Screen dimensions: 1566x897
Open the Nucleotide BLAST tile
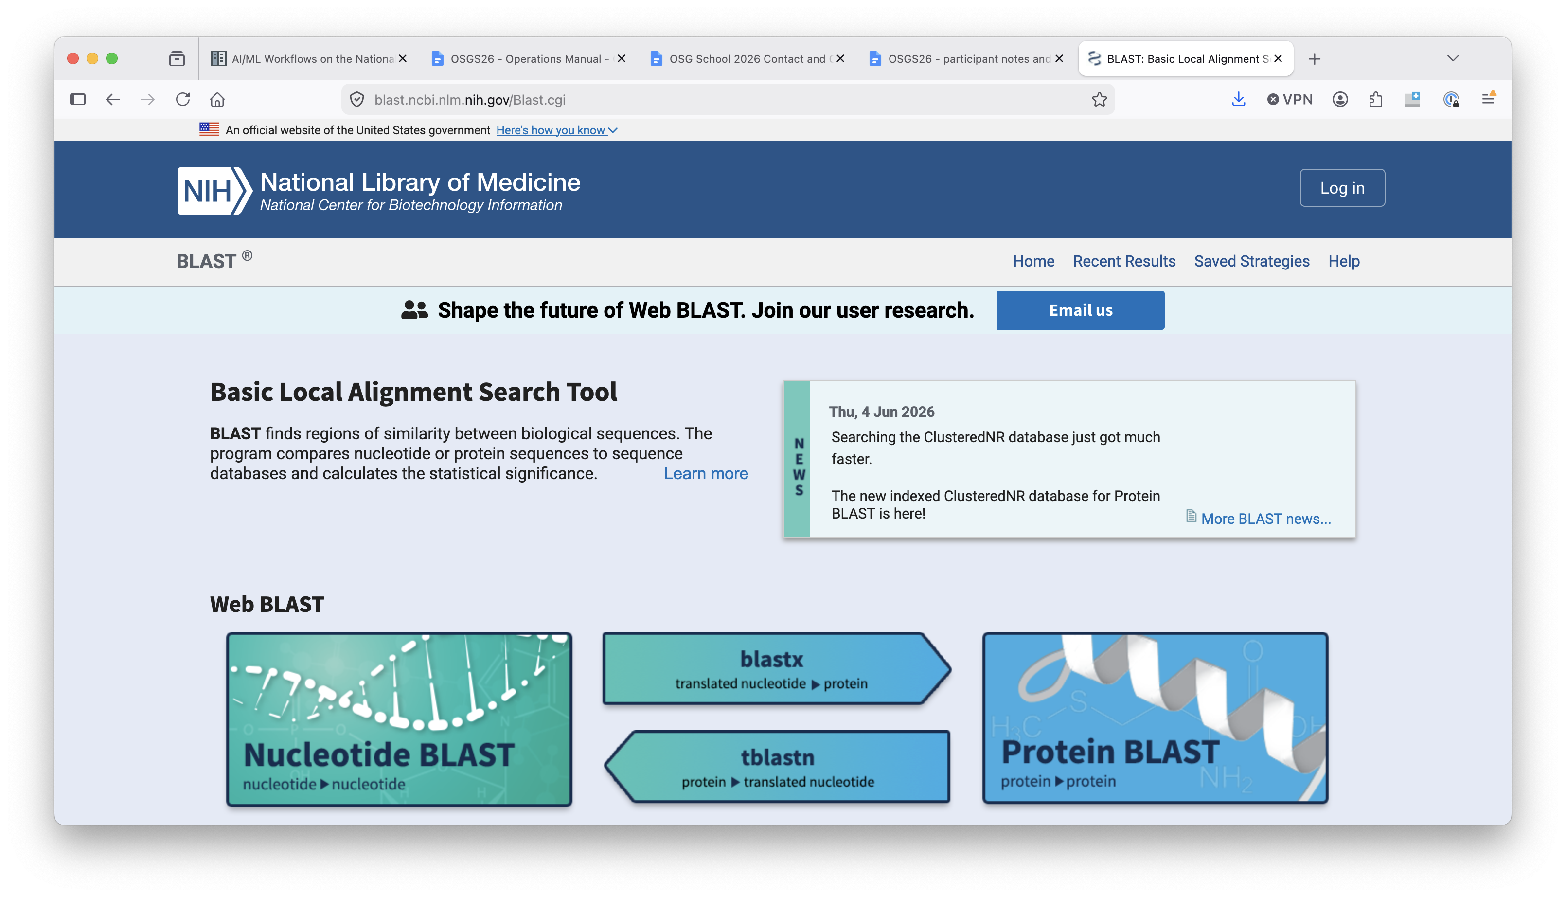399,719
